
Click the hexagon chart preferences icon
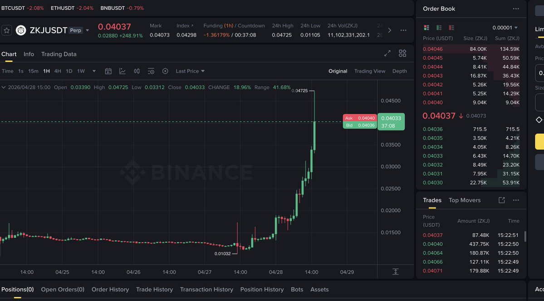(x=165, y=71)
